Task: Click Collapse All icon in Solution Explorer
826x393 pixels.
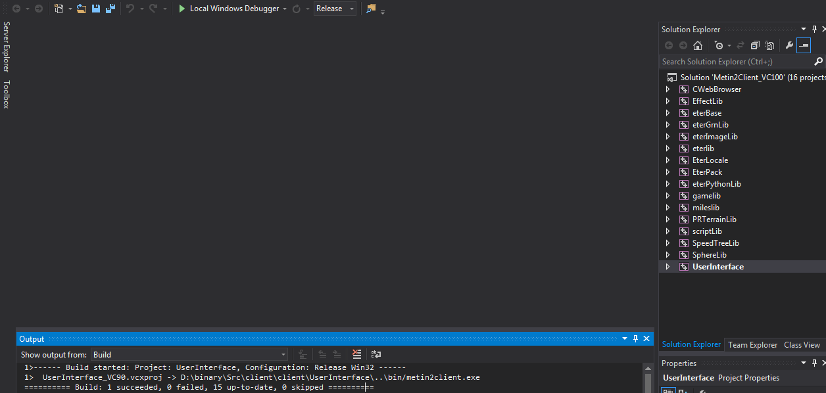Action: [755, 45]
